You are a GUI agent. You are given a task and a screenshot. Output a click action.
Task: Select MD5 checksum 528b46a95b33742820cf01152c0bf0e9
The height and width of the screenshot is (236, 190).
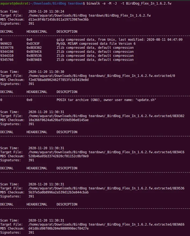(x=59, y=156)
